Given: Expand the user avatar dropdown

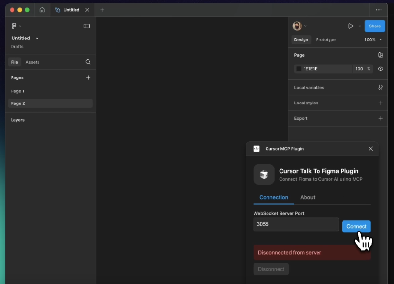Looking at the screenshot, I should point(305,26).
